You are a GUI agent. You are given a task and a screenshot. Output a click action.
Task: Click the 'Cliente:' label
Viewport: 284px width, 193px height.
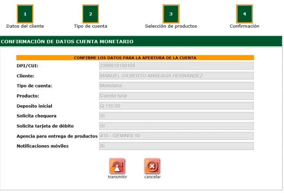click(x=25, y=76)
